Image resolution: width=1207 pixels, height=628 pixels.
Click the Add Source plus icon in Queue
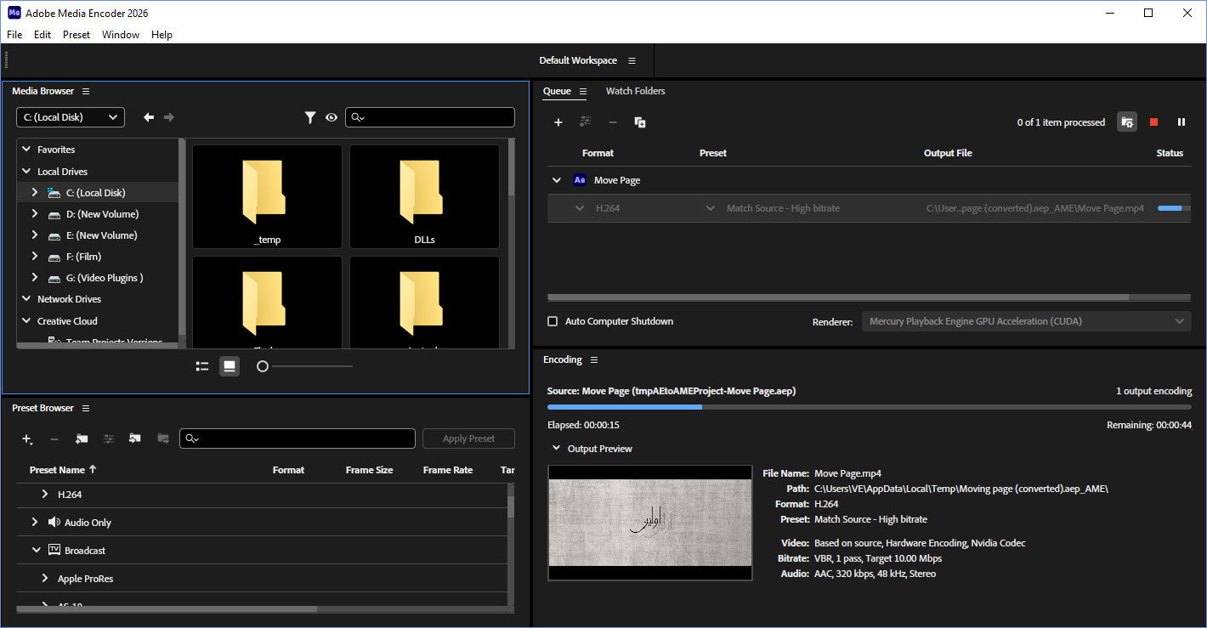point(558,122)
